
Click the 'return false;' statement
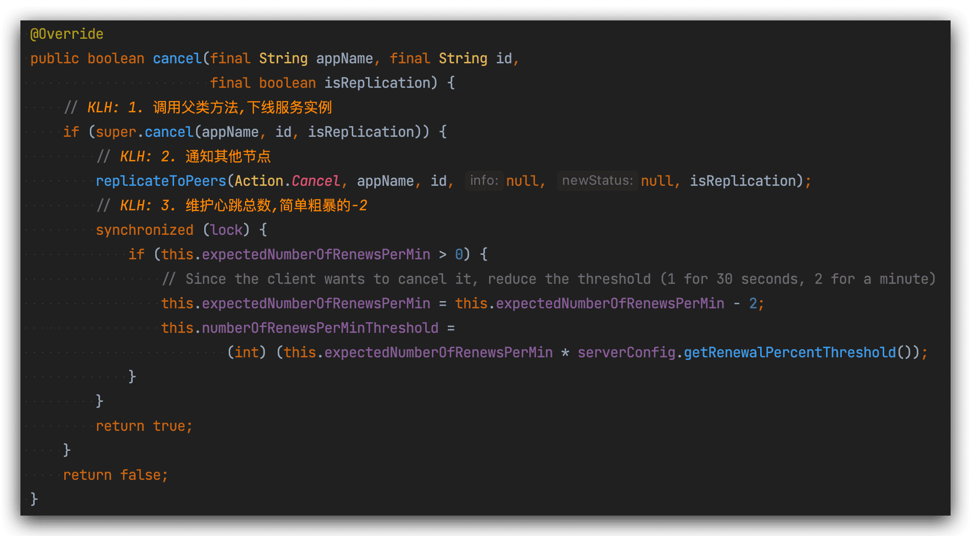(x=116, y=475)
